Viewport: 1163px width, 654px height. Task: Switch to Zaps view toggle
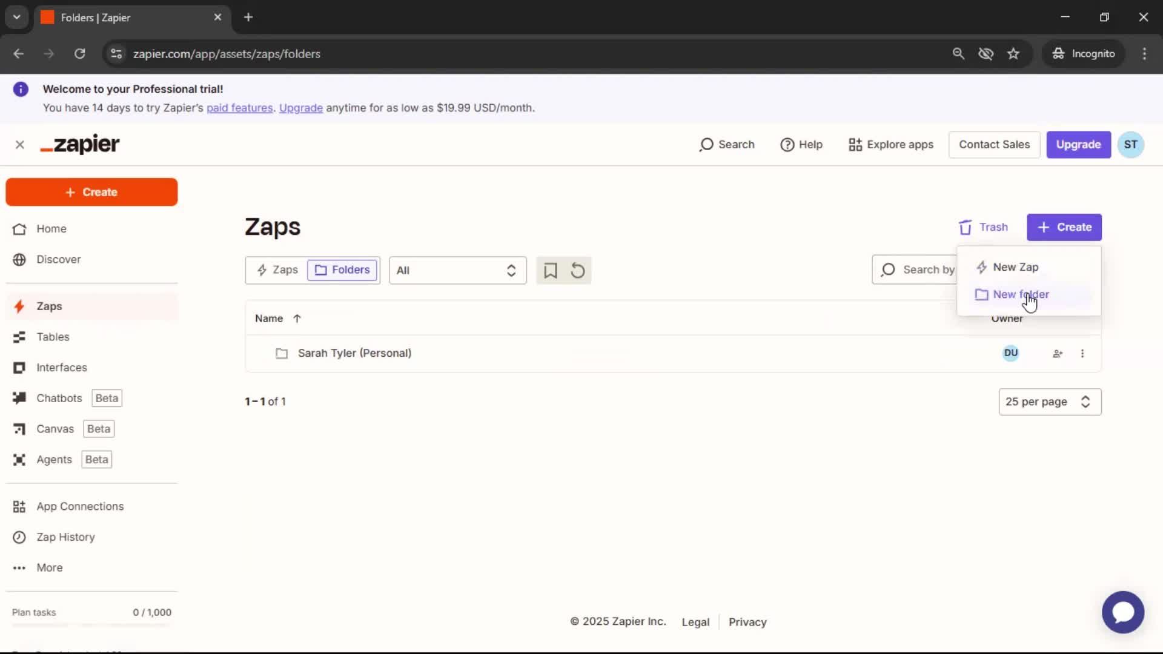coord(277,270)
